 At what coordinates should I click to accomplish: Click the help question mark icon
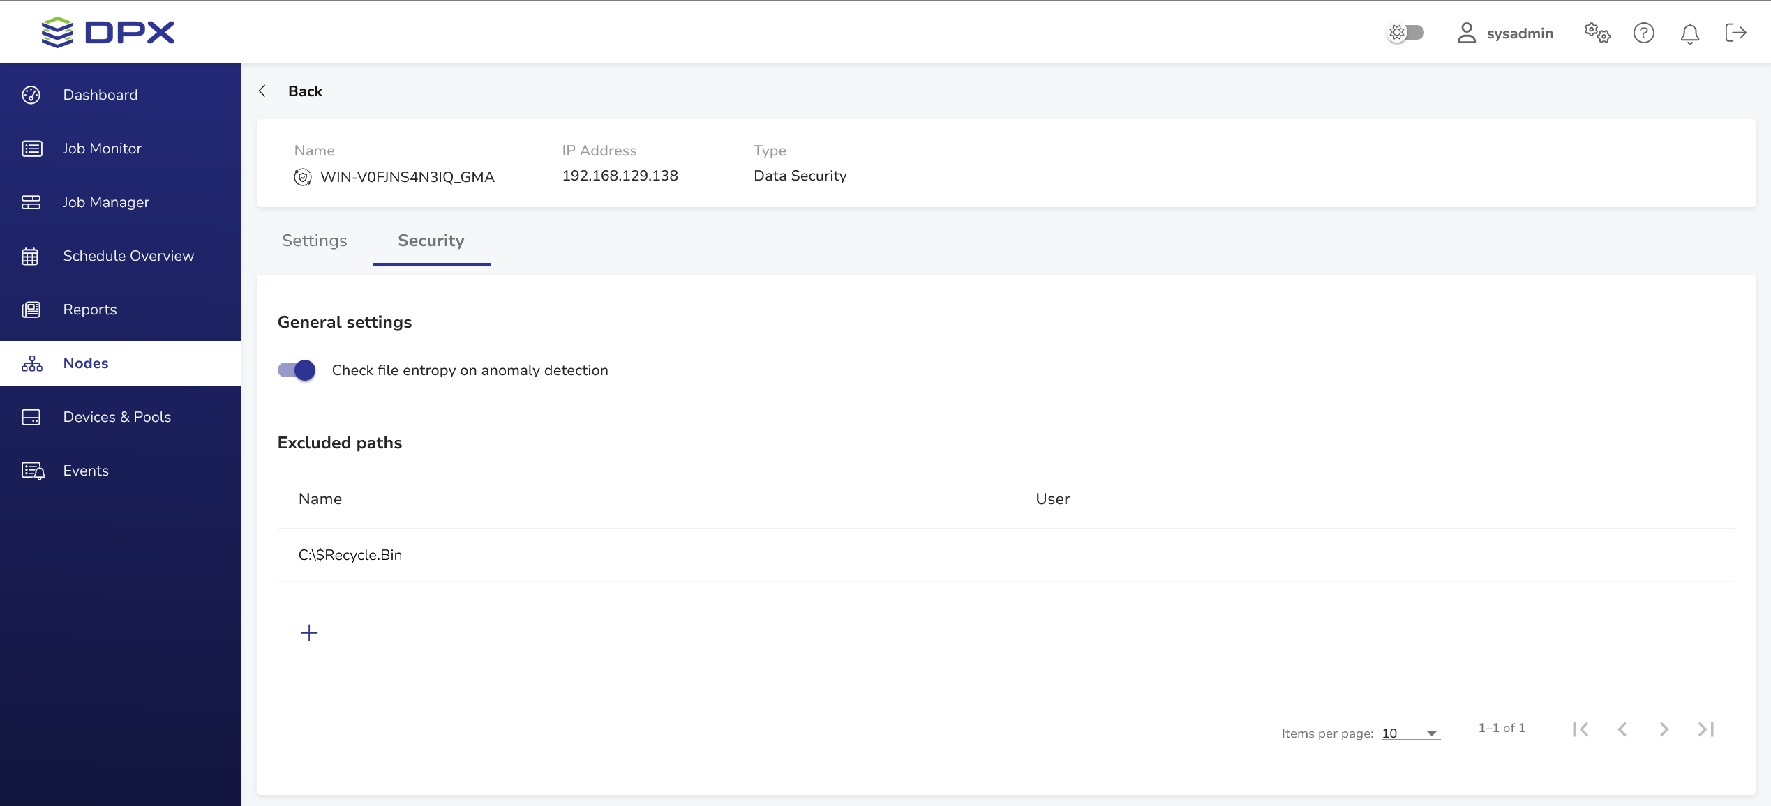(1643, 33)
